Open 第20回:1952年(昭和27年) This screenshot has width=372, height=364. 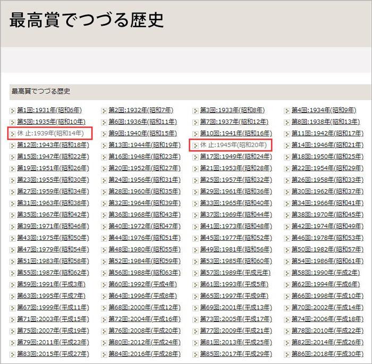click(x=145, y=168)
